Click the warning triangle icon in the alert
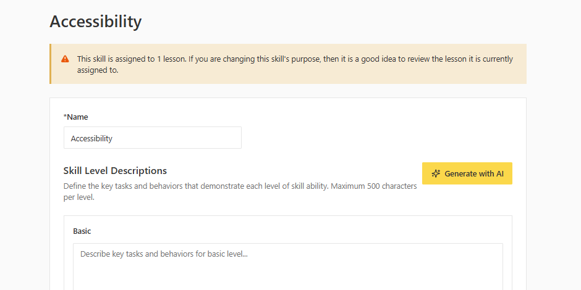Screen dimensions: 581x290 point(65,59)
